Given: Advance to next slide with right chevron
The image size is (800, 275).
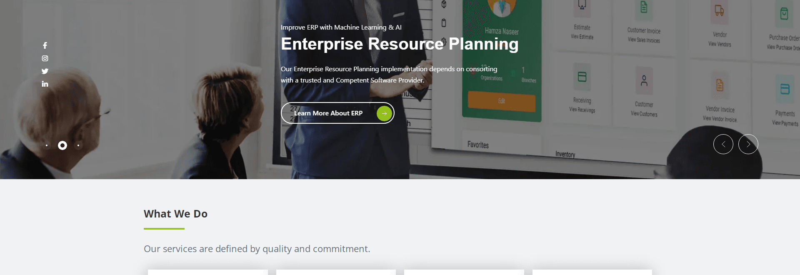Looking at the screenshot, I should pos(748,144).
